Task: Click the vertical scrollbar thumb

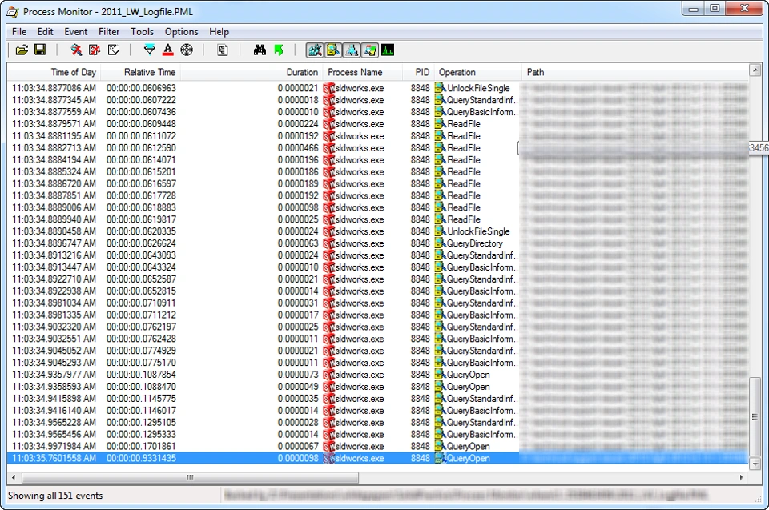Action: pos(755,417)
